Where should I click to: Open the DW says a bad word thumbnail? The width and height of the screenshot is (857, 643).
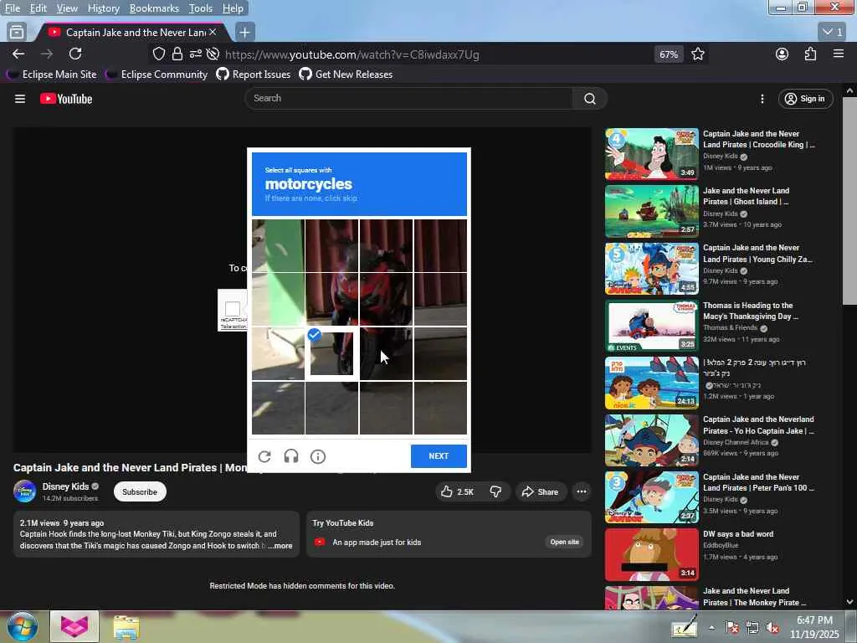pyautogui.click(x=651, y=554)
